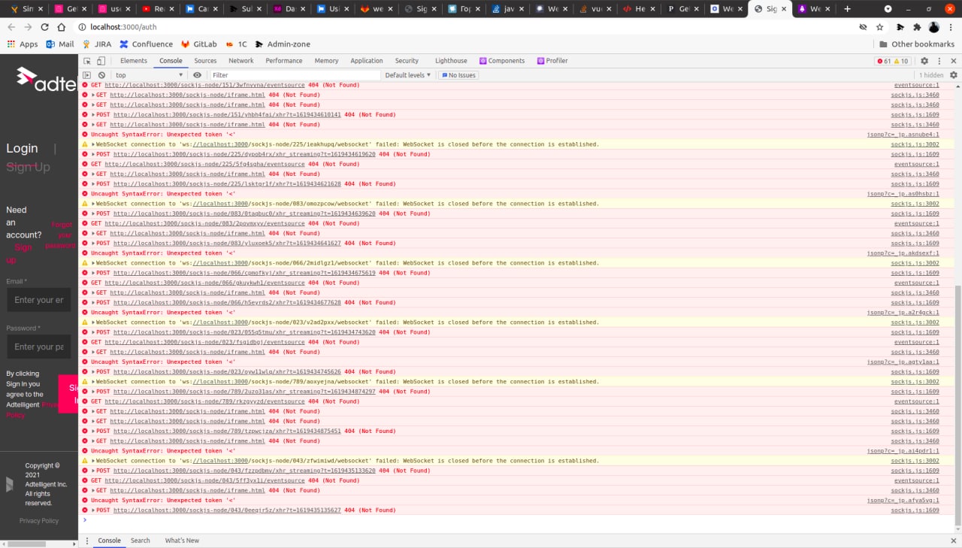
Task: Open the Profiler tab
Action: 552,61
